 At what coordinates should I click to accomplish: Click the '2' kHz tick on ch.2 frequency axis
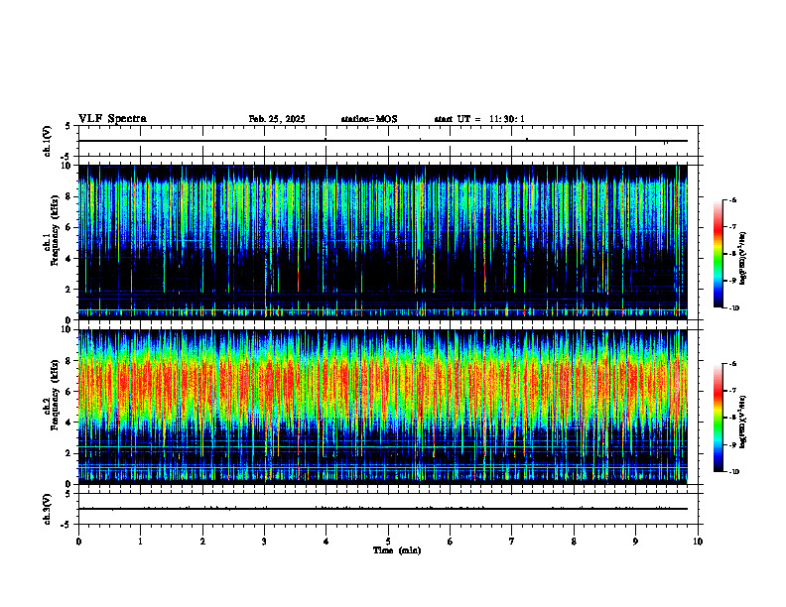pyautogui.click(x=69, y=453)
